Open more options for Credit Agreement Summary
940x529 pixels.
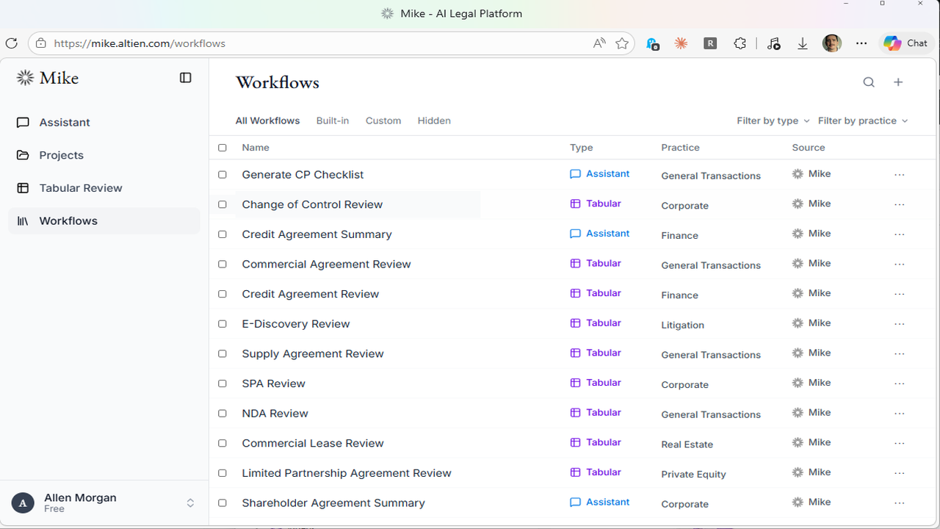pyautogui.click(x=900, y=234)
